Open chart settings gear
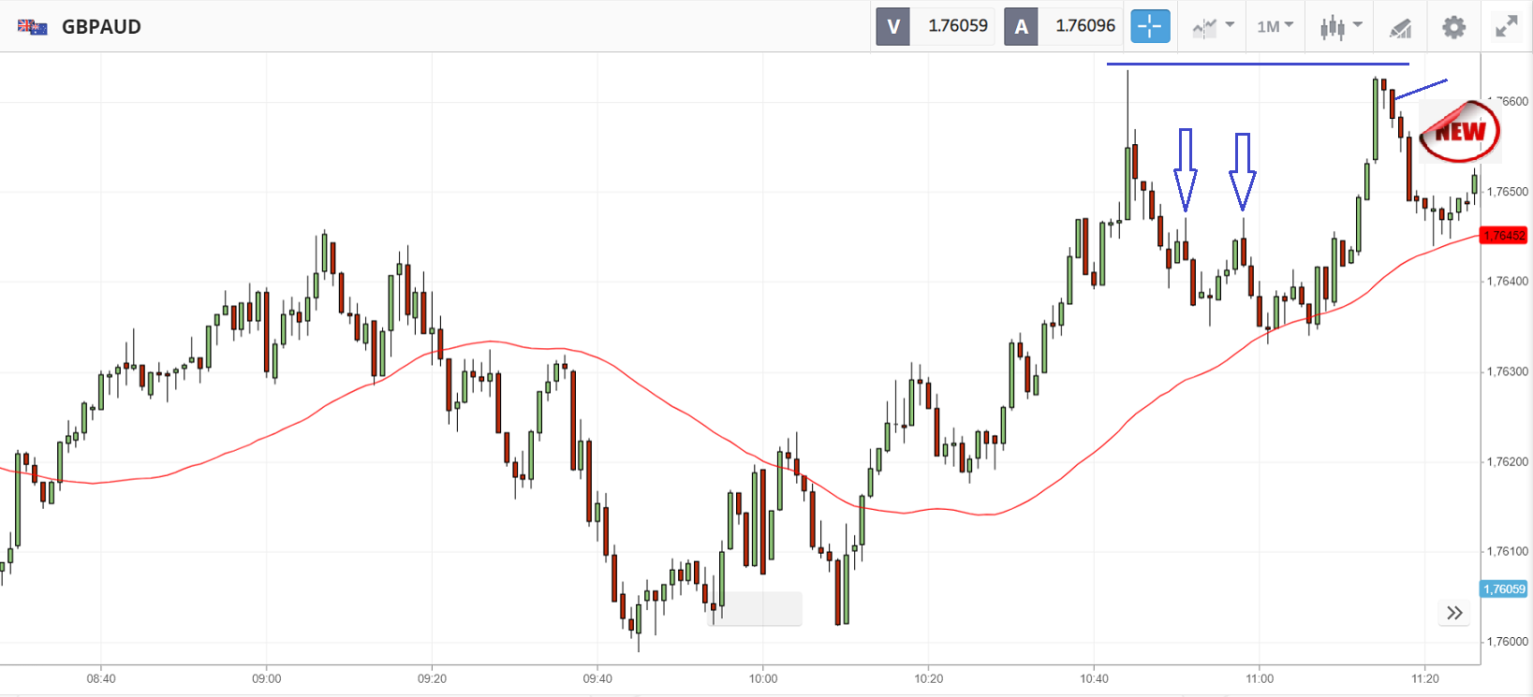 [1453, 27]
